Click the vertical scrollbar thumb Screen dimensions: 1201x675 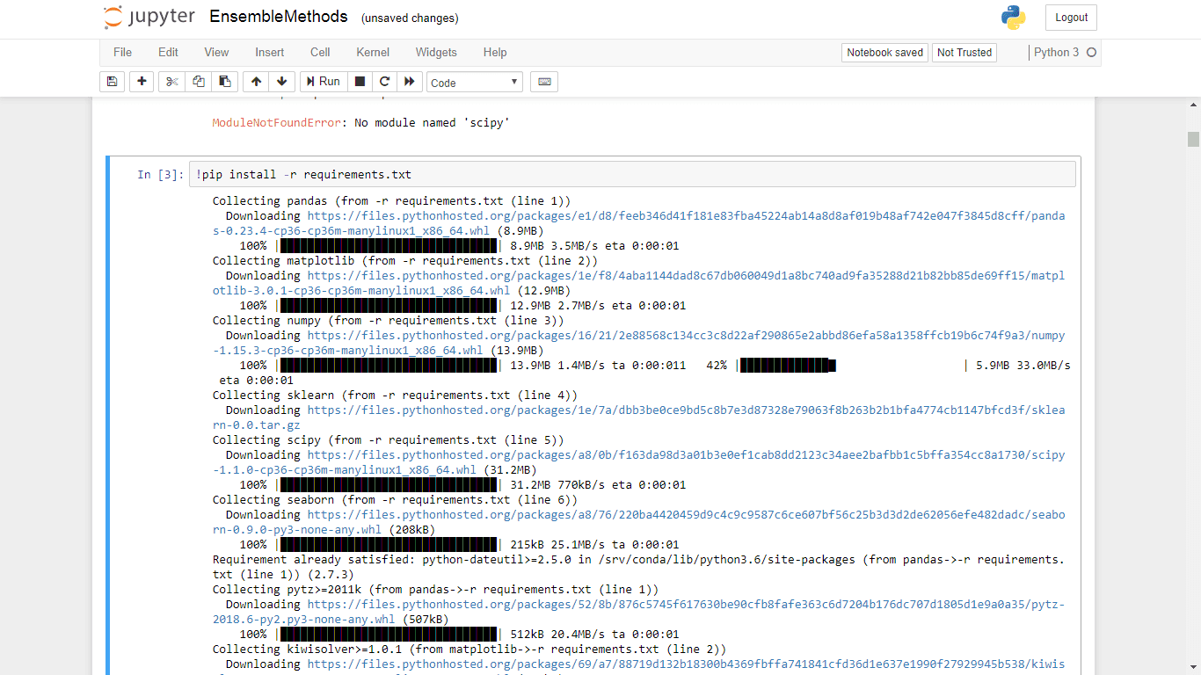pos(1193,138)
